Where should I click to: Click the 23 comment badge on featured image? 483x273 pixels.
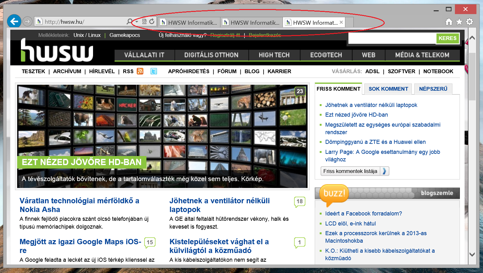coord(300,91)
